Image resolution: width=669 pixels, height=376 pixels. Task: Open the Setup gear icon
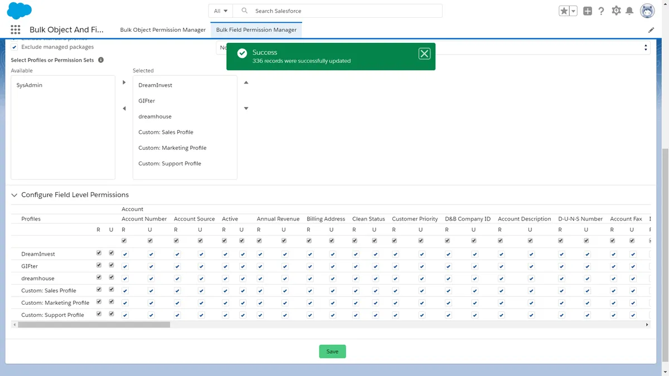pos(616,11)
